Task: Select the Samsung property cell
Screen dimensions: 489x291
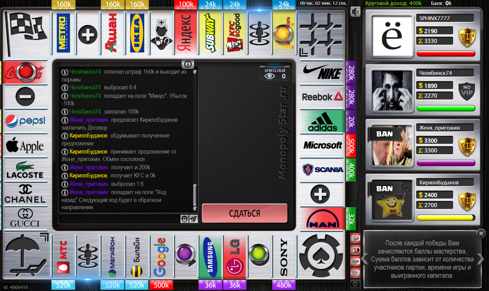Action: click(x=210, y=257)
